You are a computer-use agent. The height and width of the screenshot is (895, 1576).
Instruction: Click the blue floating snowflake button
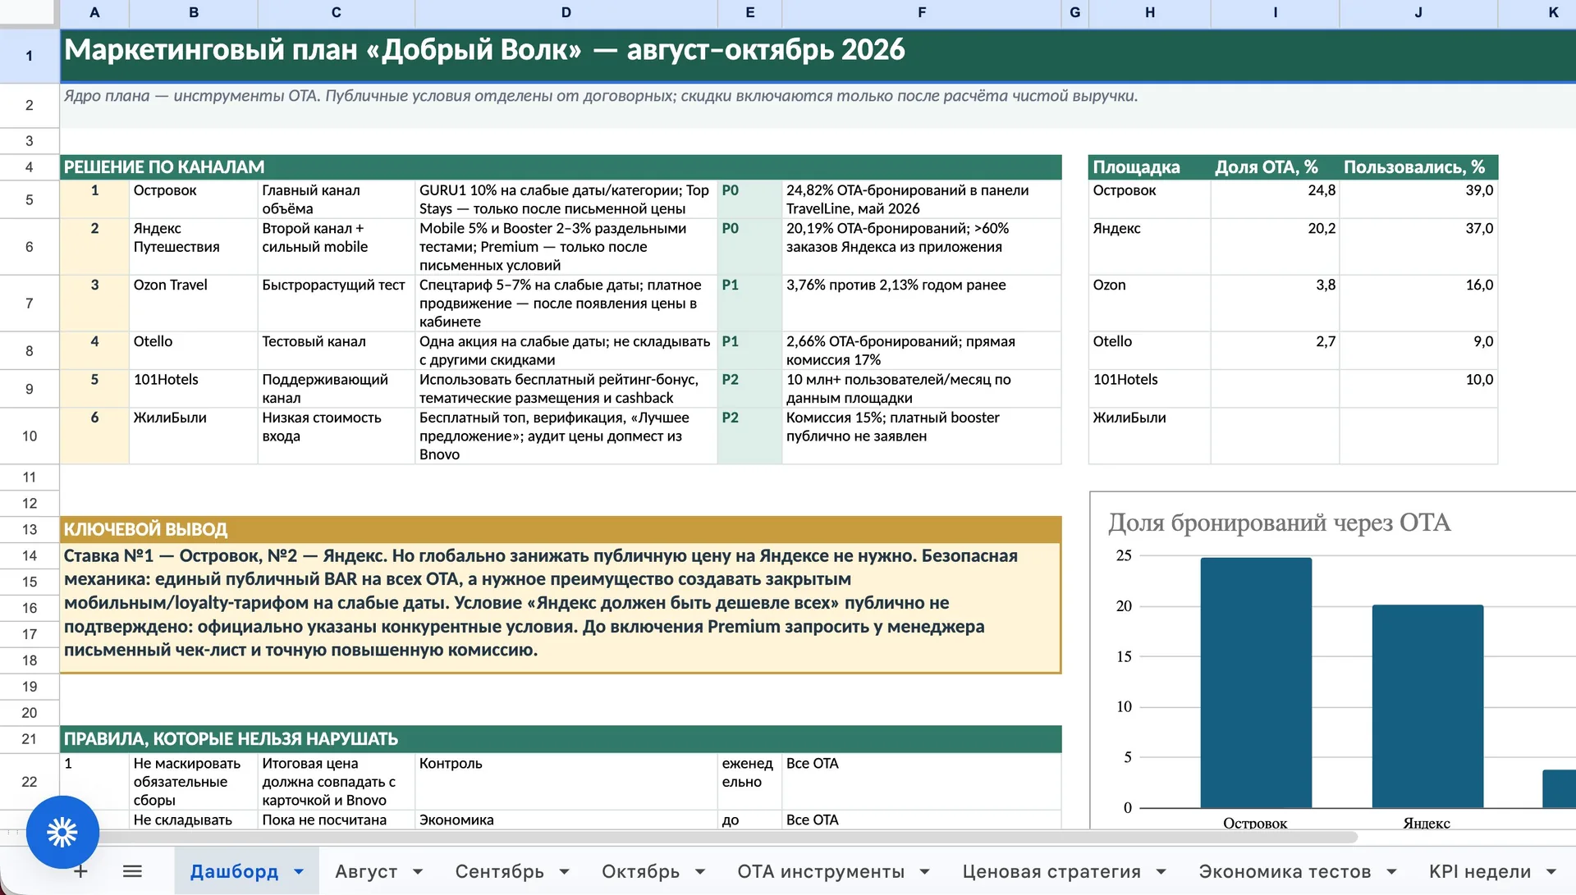pyautogui.click(x=62, y=832)
